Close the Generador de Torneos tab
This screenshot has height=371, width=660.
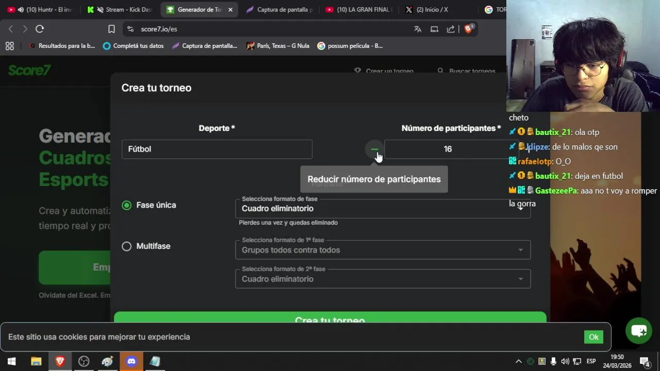230,10
